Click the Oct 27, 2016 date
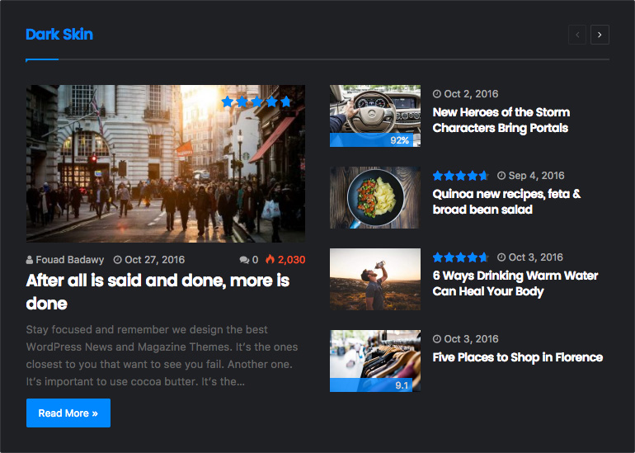Image resolution: width=635 pixels, height=453 pixels. (x=155, y=260)
